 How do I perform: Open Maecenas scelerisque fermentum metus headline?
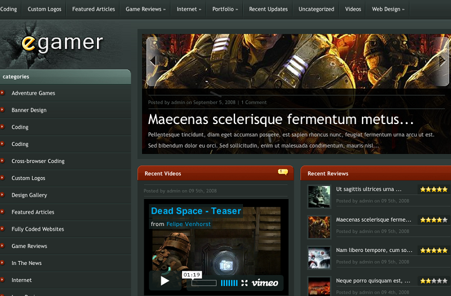281,120
